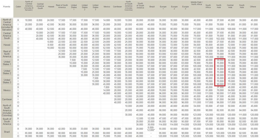This screenshot has width=260, height=138.
Task: Select cabin I label in the Hawaii row
Action: [x=18, y=45]
